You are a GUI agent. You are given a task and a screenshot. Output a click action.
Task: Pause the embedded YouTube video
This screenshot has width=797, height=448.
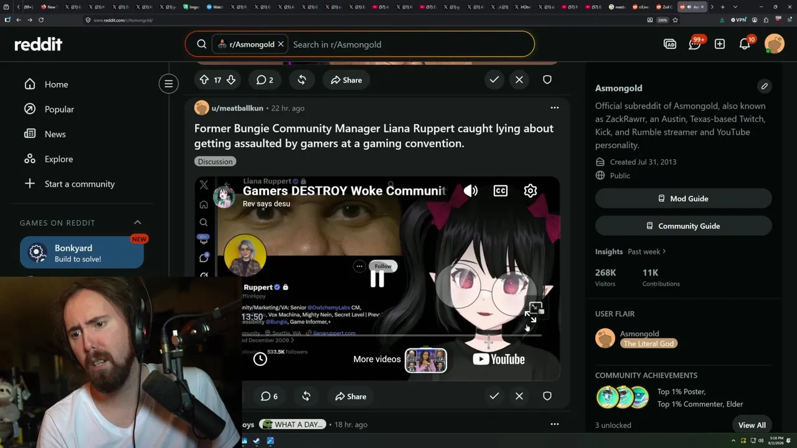pyautogui.click(x=377, y=279)
